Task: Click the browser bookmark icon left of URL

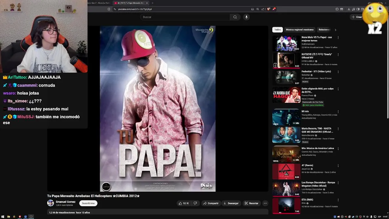Action: point(109,9)
